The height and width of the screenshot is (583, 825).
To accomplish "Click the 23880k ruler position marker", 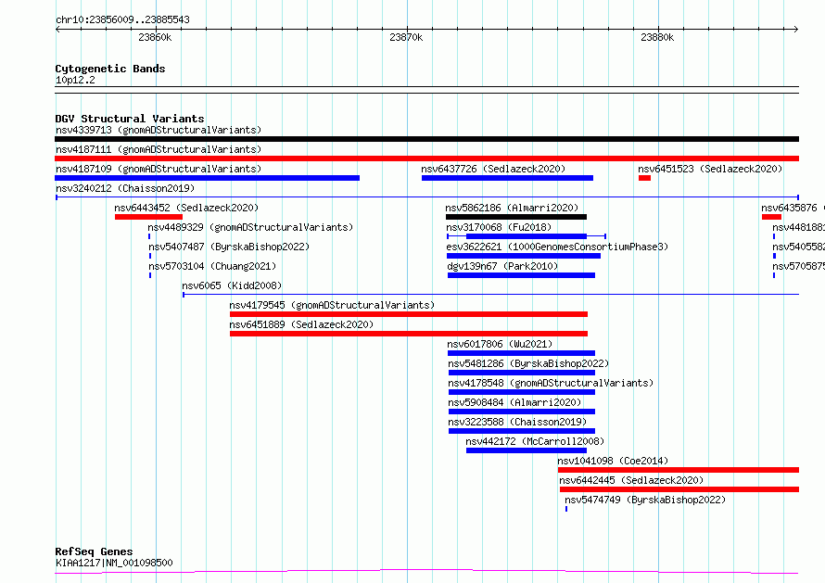I will (x=656, y=37).
